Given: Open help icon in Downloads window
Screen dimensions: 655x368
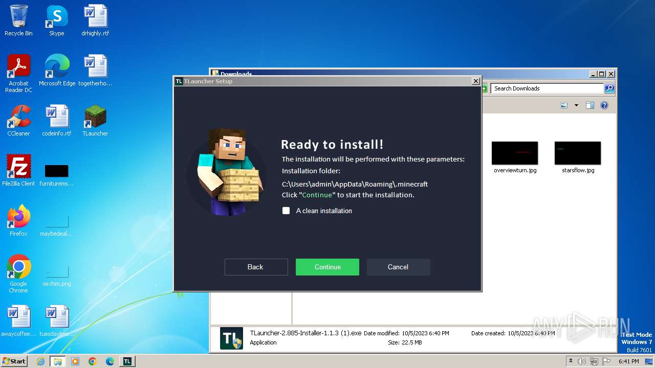Looking at the screenshot, I should click(x=604, y=105).
